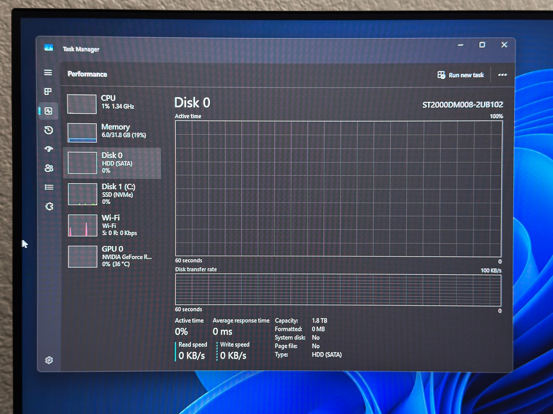Click the Page file No value
The height and width of the screenshot is (414, 553).
[316, 346]
